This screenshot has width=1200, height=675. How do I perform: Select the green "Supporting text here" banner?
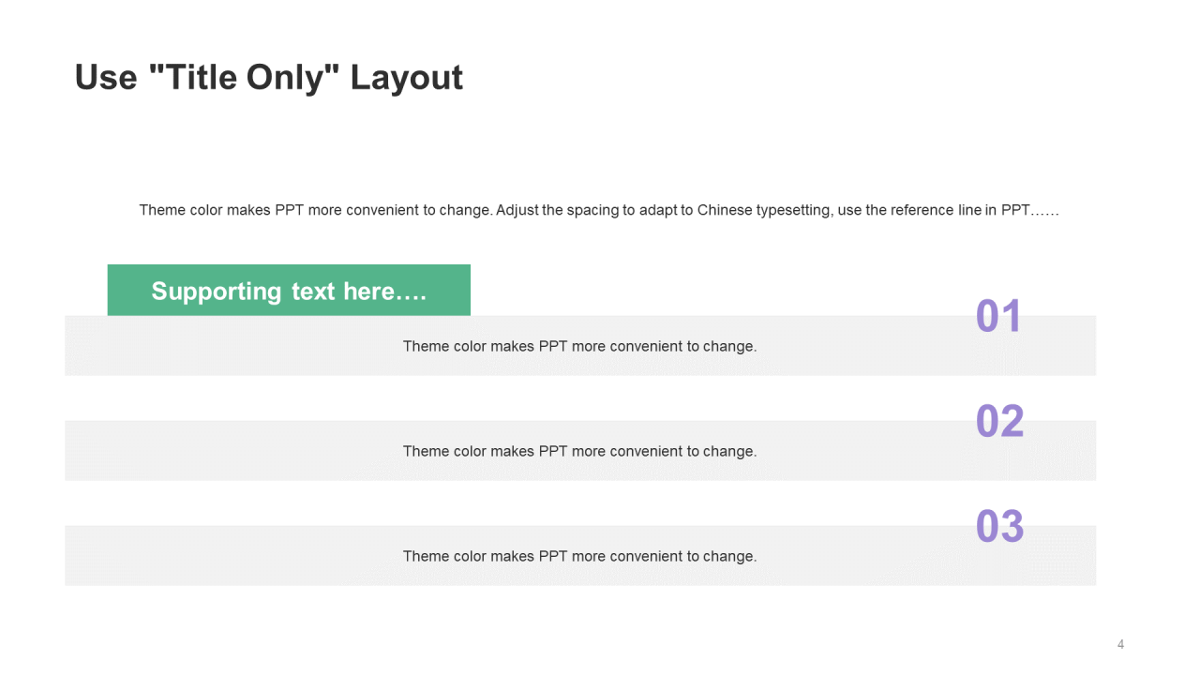coord(289,291)
